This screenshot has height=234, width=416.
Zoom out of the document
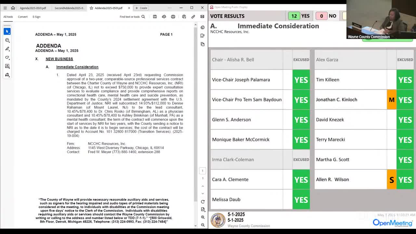click(202, 225)
